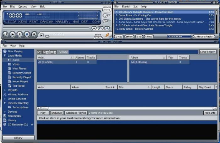Click the Eject open-file icon

click(x=94, y=28)
